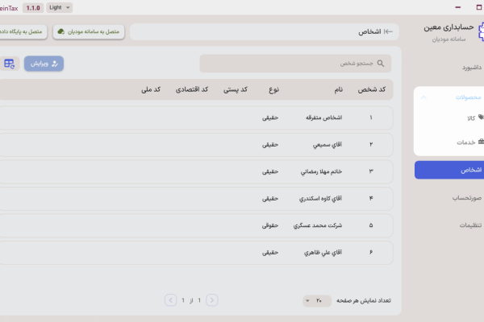Select محصولات menu header
This screenshot has width=484, height=322.
pyautogui.click(x=468, y=97)
